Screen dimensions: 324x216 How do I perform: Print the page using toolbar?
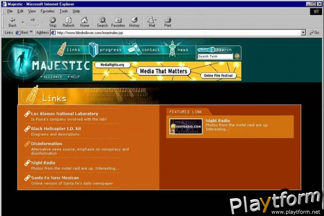click(x=168, y=22)
